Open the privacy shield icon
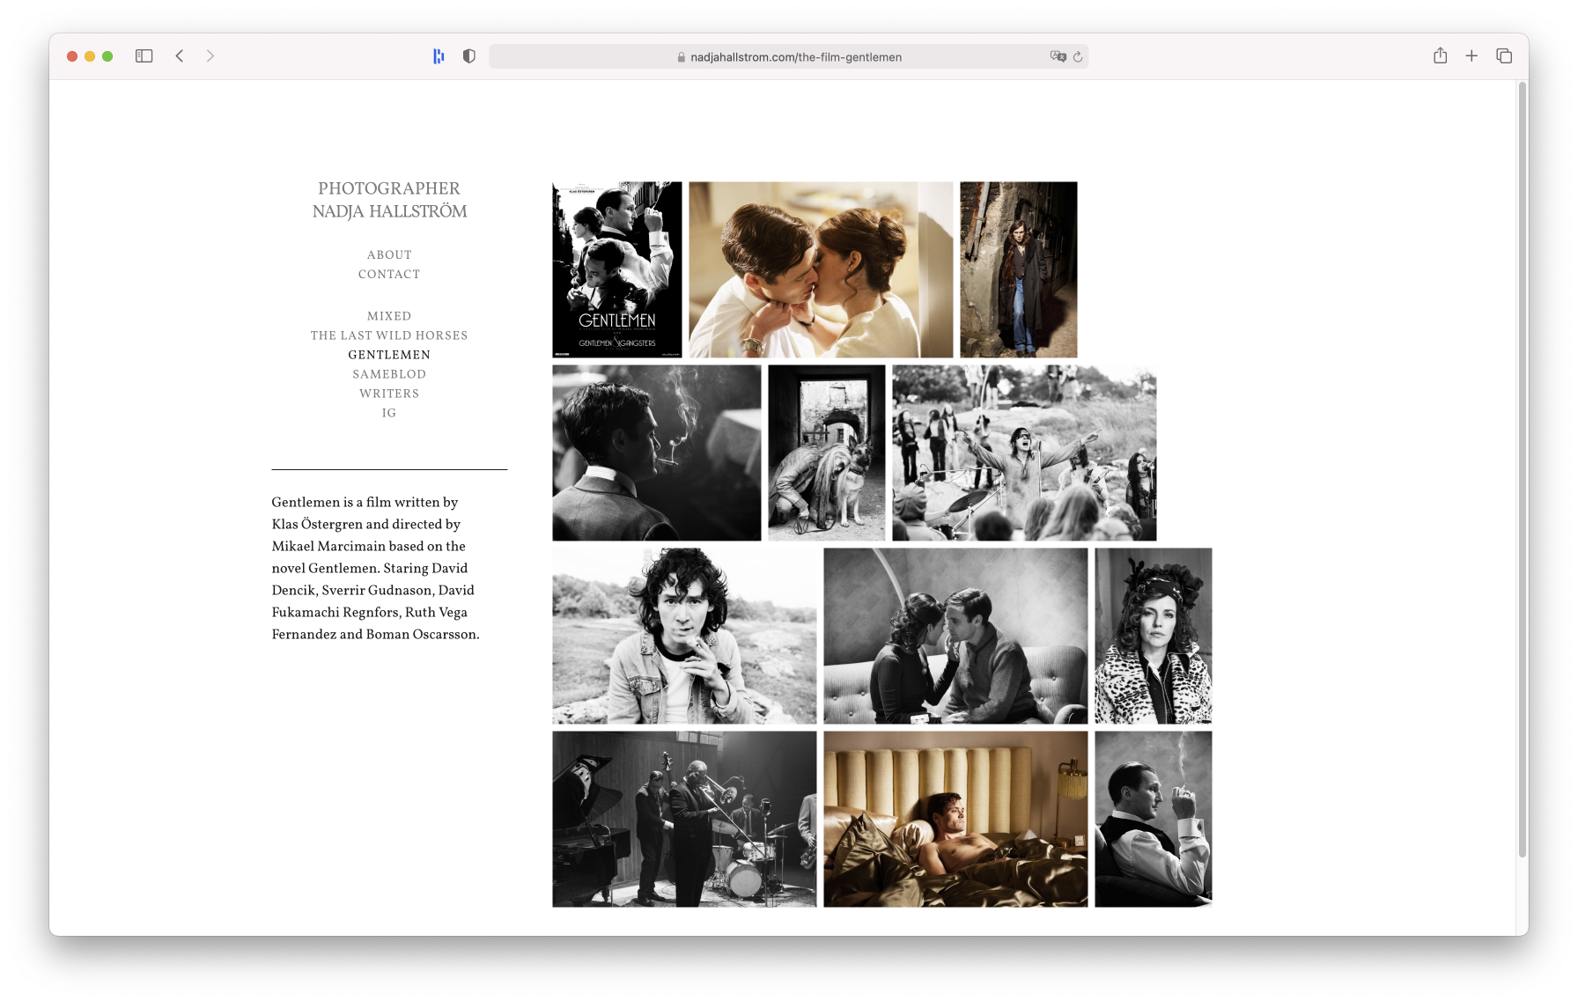 point(469,56)
